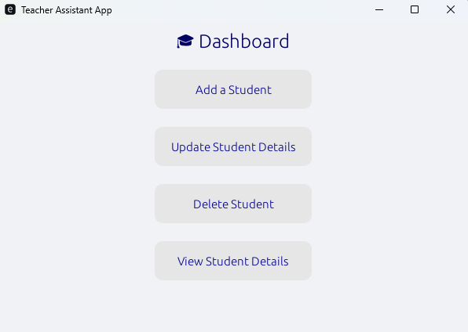Screen dimensions: 468x332
Task: Open View Student Details page
Action: click(x=233, y=261)
